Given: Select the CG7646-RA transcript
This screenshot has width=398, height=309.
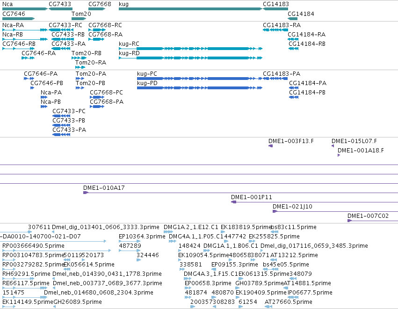Looking at the screenshot, I should click(x=28, y=58).
